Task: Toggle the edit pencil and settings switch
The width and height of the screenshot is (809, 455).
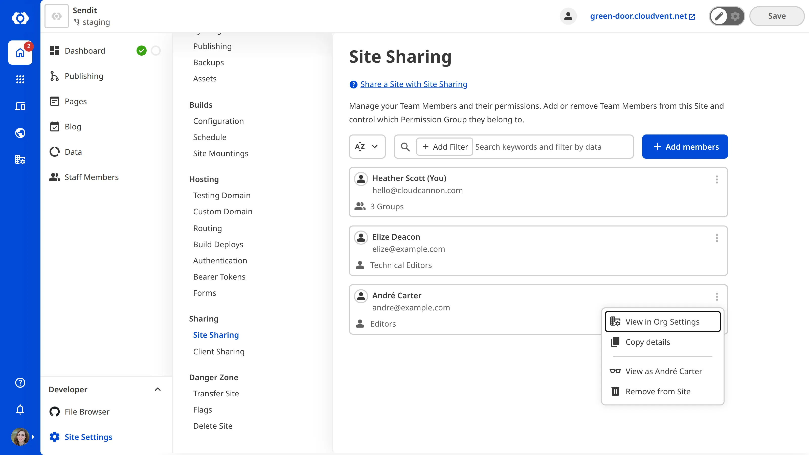Action: pyautogui.click(x=727, y=16)
